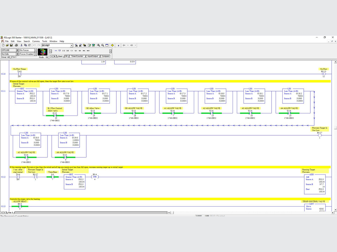
Task: Navigate back with left arrow
Action: (124, 45)
